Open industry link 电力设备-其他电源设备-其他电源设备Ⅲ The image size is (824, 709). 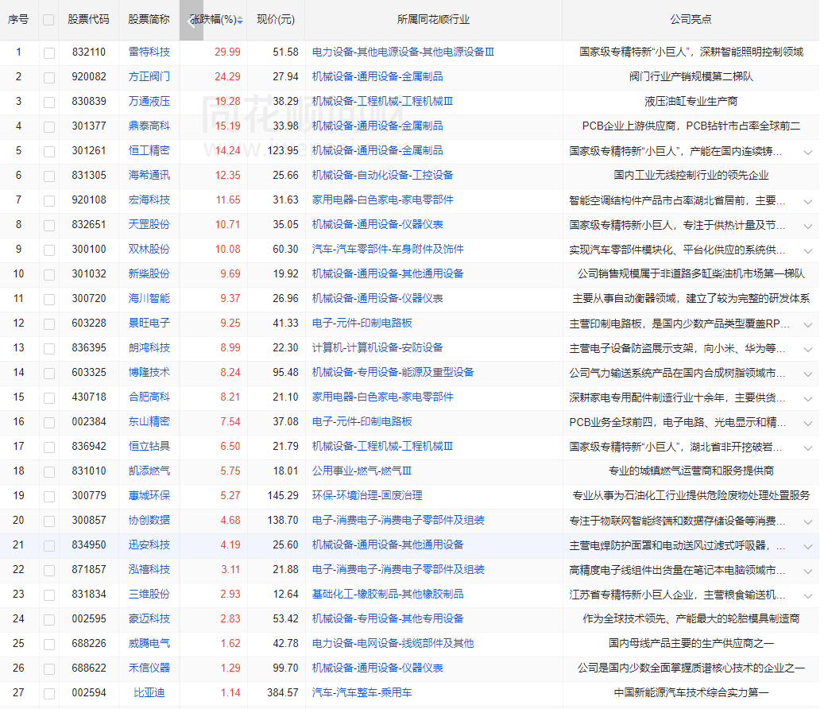[403, 52]
